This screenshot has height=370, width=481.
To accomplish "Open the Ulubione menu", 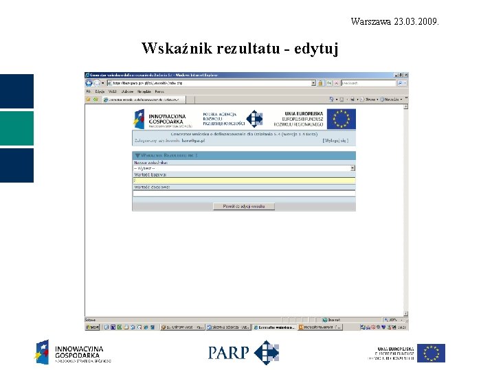I will (127, 91).
